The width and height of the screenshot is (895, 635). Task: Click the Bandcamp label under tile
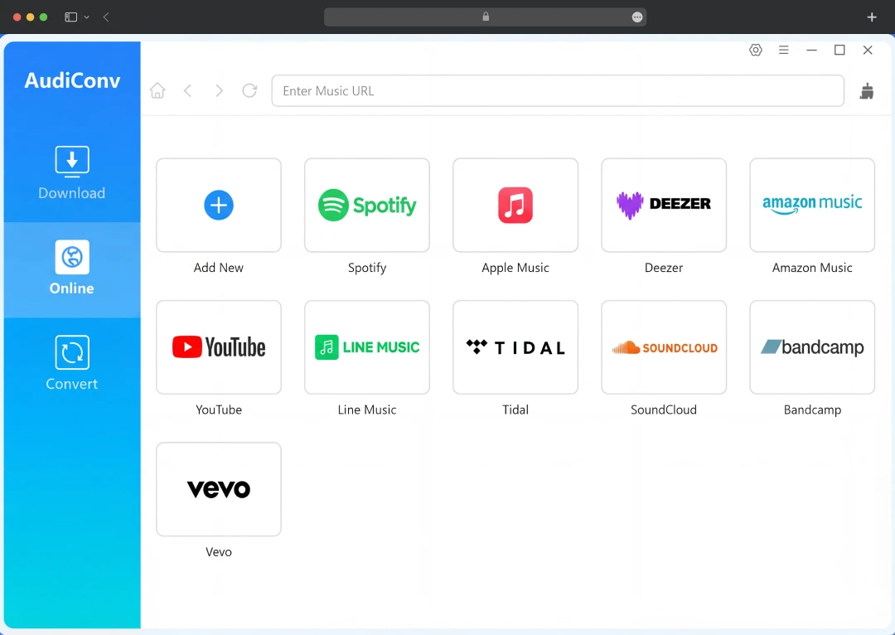[x=812, y=410]
